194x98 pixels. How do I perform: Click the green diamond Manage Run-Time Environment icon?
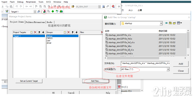(x=53, y=11)
